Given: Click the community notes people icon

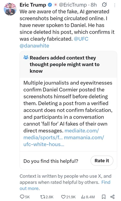Looking at the screenshot, I should pyautogui.click(x=26, y=57).
